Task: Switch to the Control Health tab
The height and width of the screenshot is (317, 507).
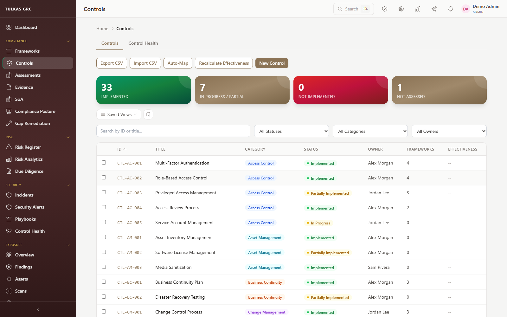Action: pyautogui.click(x=143, y=43)
